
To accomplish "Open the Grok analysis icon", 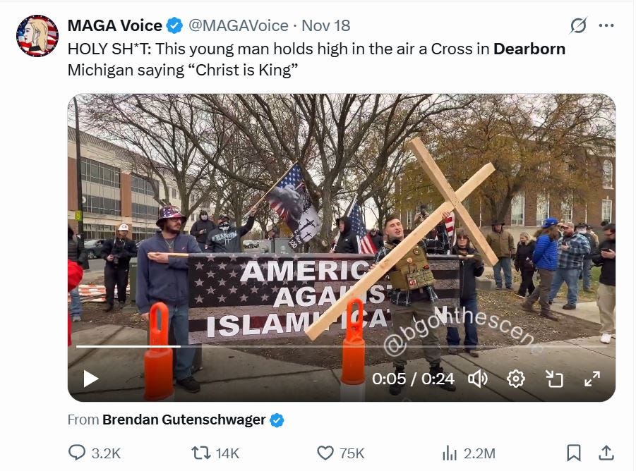I will 577,24.
